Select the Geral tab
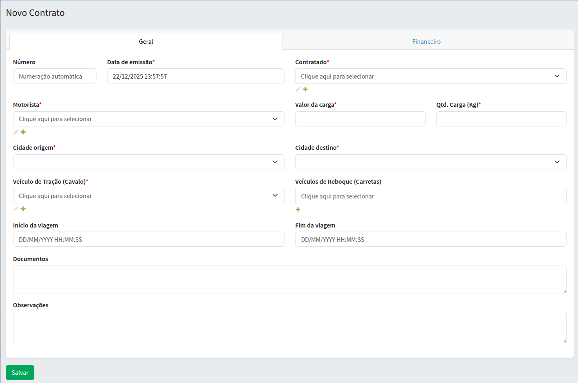Viewport: 578px width, 383px height. (x=146, y=42)
